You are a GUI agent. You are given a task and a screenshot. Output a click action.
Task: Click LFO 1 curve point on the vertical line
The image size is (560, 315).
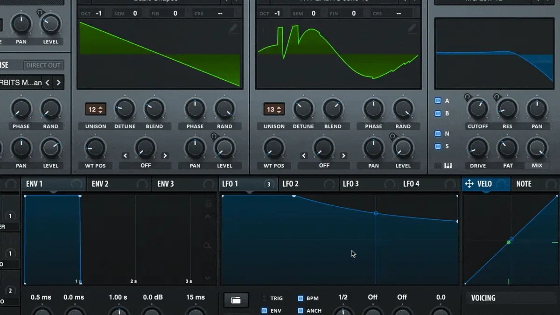coord(376,213)
